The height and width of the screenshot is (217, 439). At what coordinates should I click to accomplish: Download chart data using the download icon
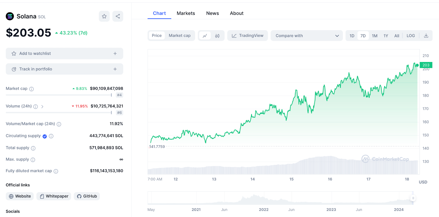[426, 36]
